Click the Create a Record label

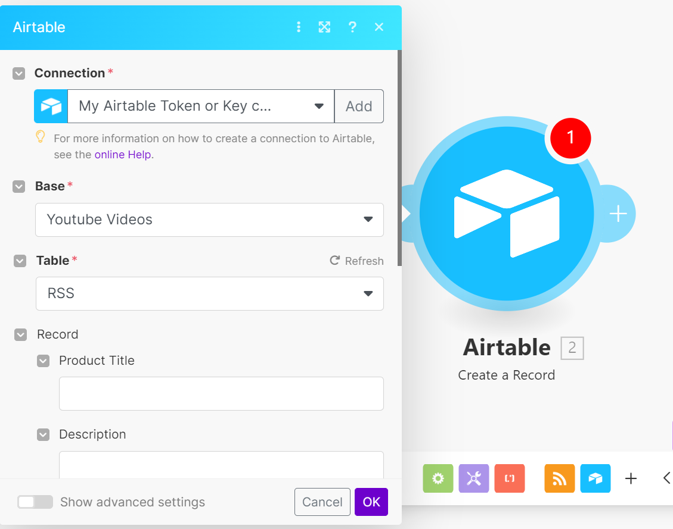click(507, 375)
